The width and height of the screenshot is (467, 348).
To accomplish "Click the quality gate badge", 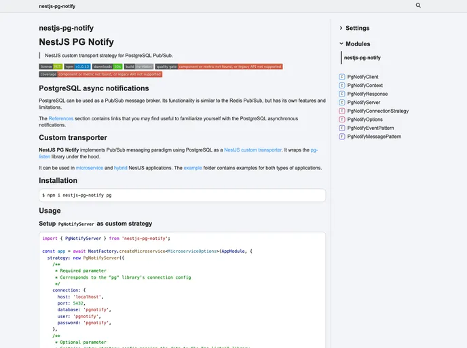I will click(219, 67).
